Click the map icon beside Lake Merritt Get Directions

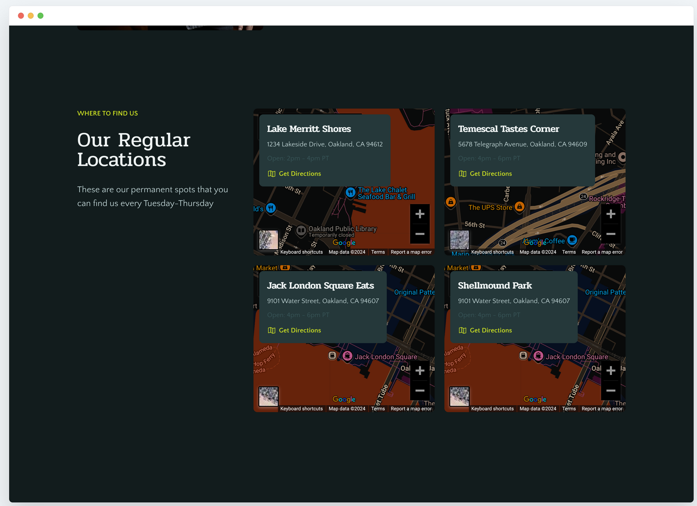(271, 174)
